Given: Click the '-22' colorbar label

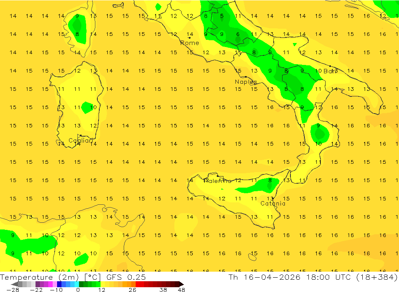Looking at the screenshot, I should 36,290.
